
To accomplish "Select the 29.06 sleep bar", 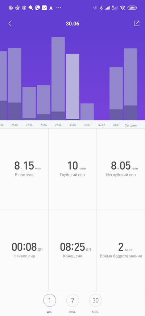I will pos(58,79).
